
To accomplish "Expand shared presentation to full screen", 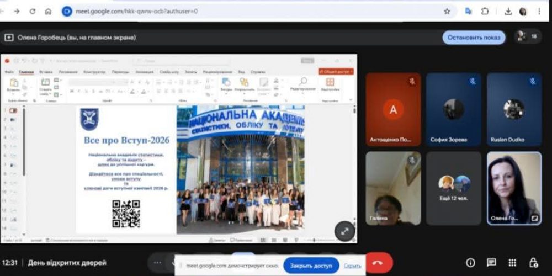I will [345, 231].
